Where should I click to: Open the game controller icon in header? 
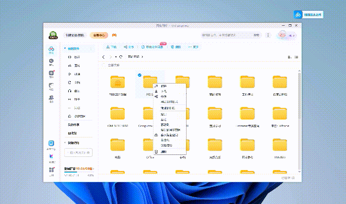(114, 35)
